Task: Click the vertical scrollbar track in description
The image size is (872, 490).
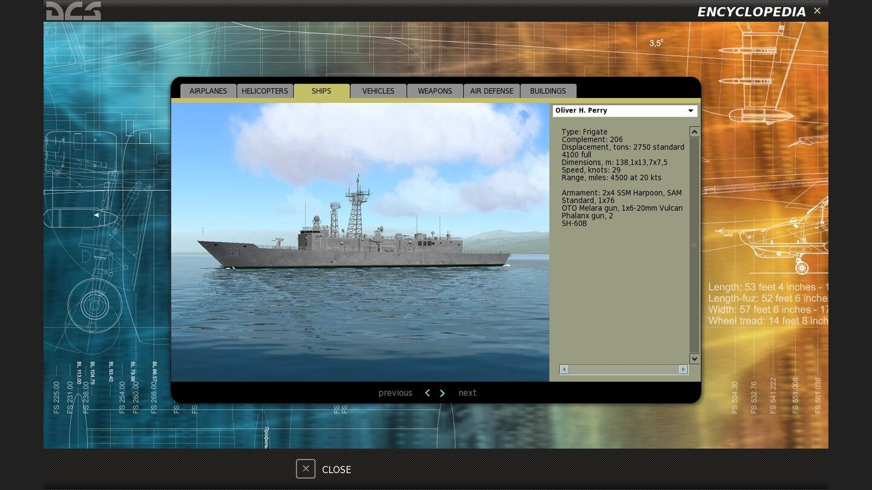Action: [x=695, y=245]
